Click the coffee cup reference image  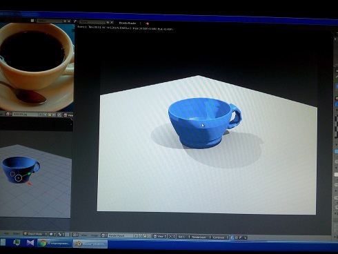(37, 67)
